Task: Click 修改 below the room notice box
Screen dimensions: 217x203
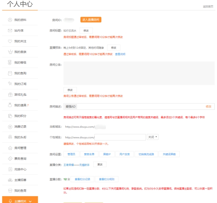Action: pos(70,90)
